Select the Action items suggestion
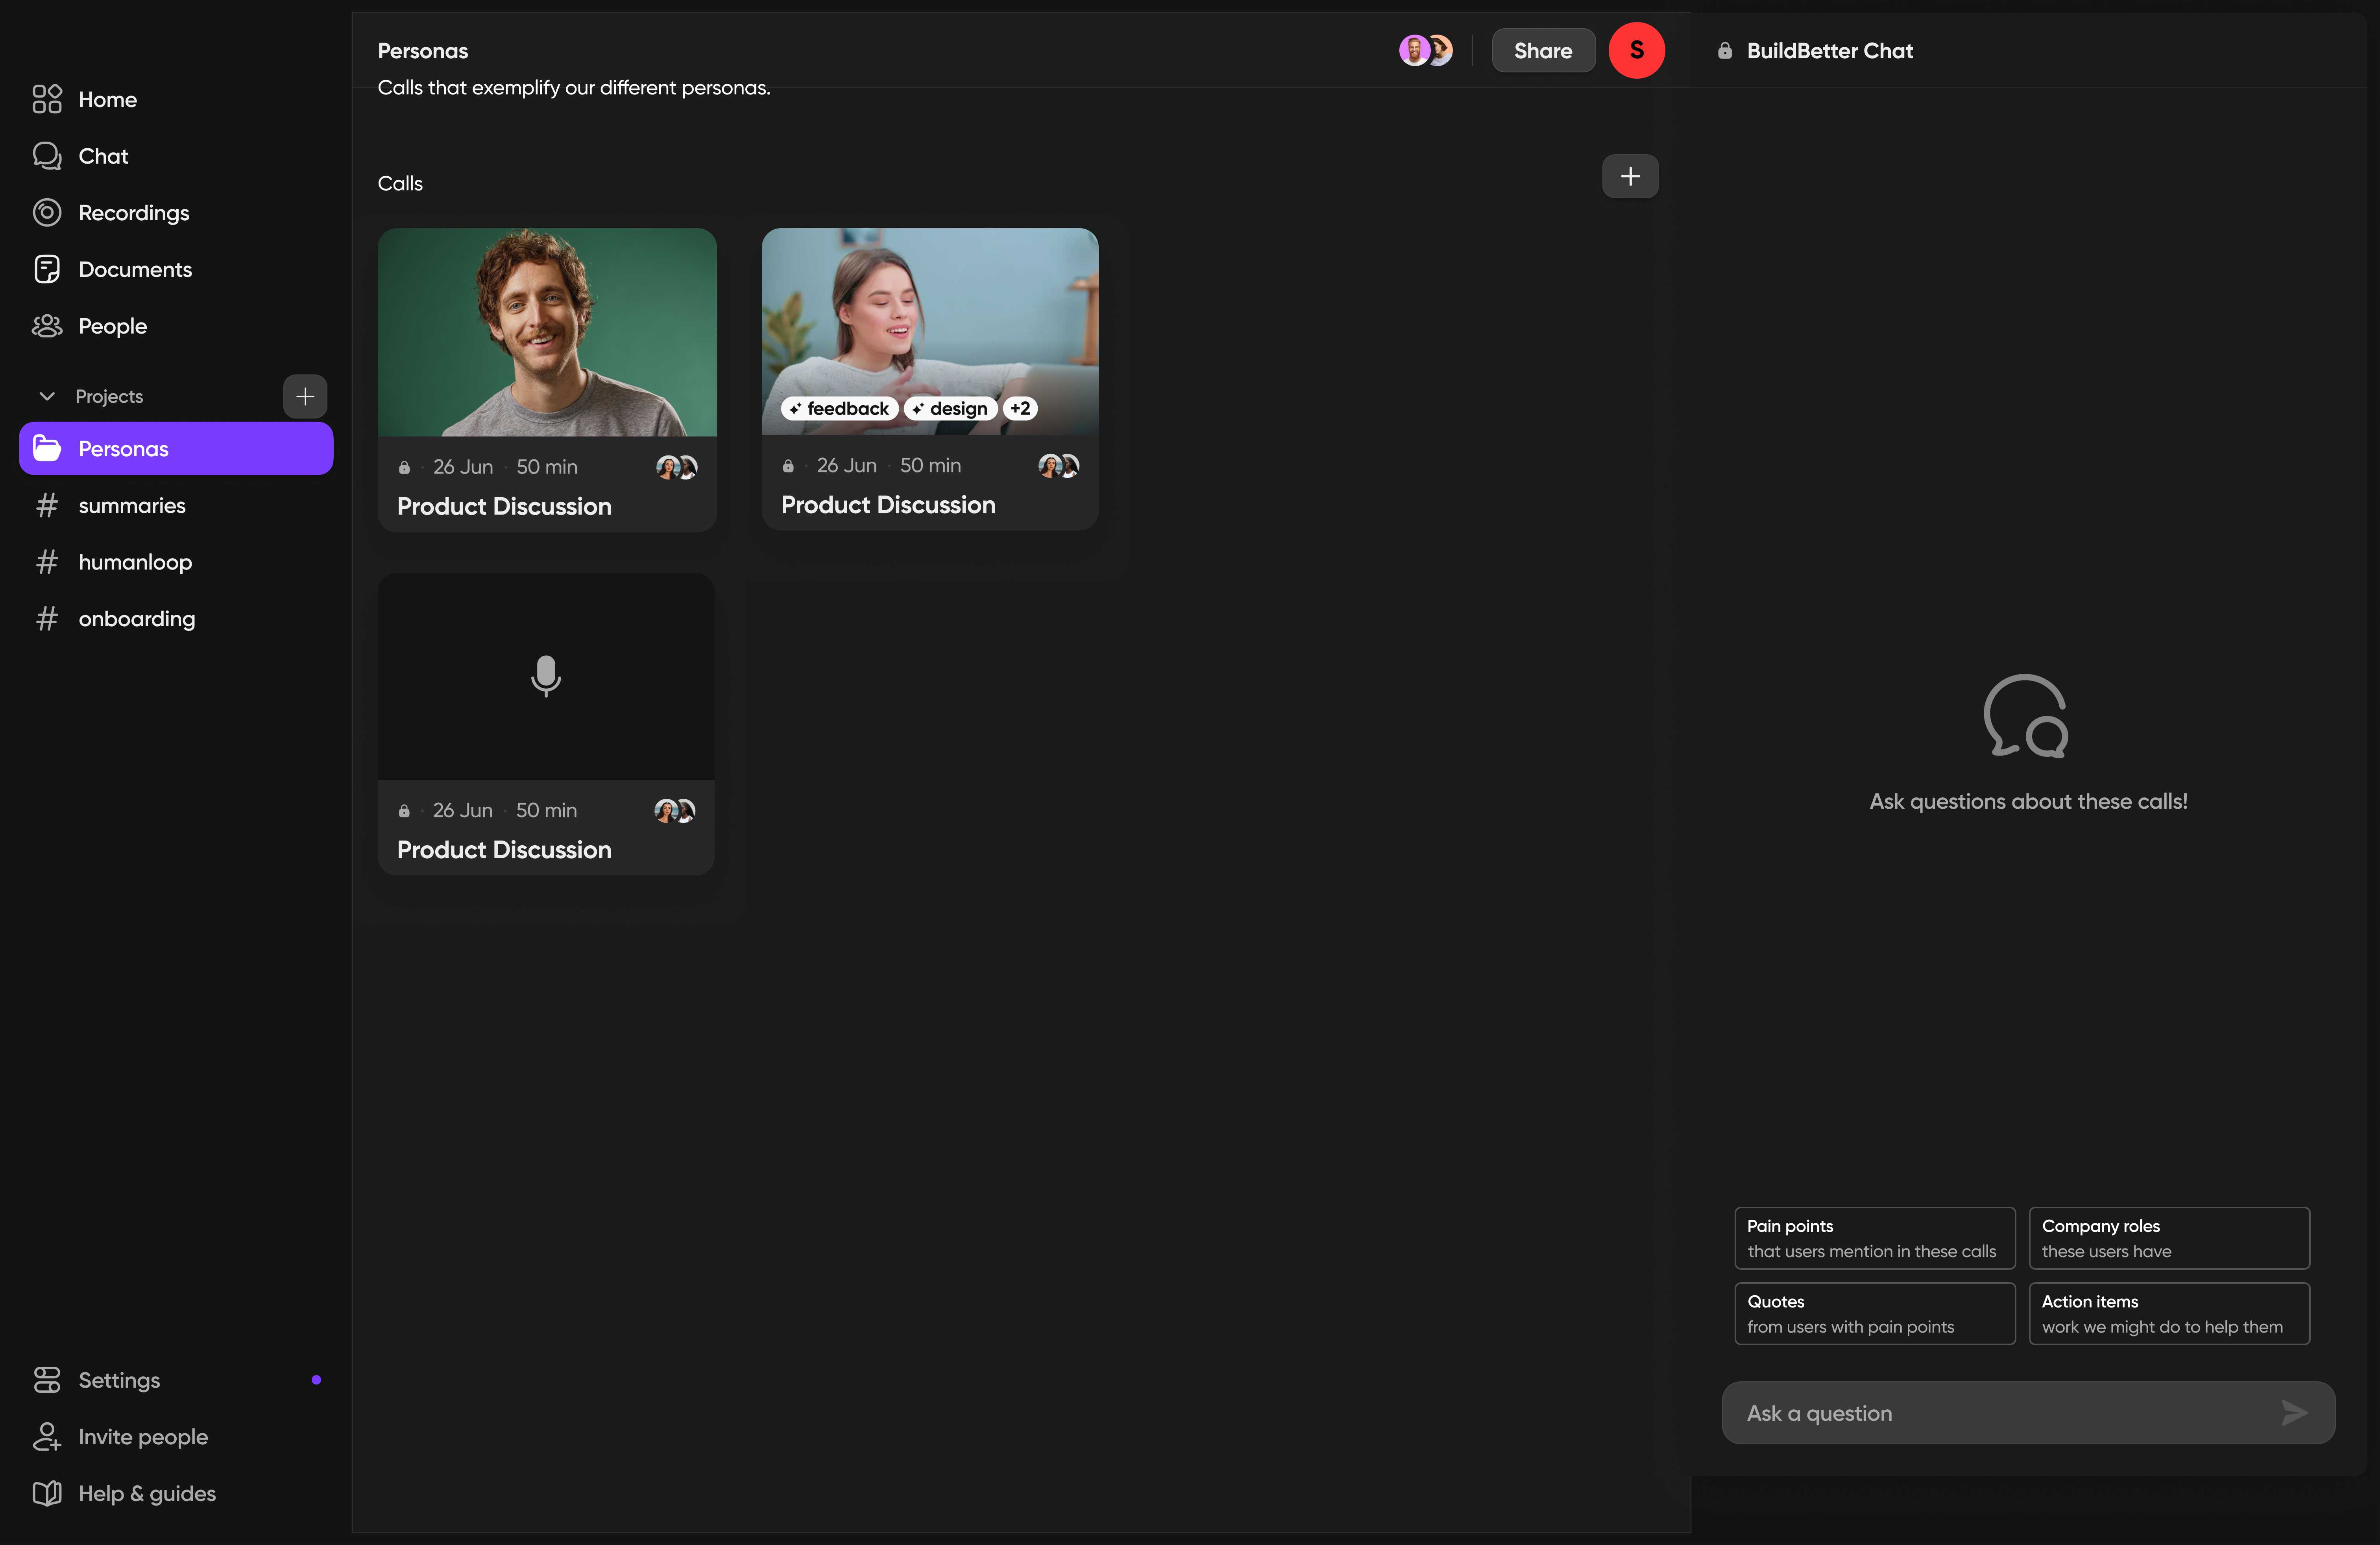The width and height of the screenshot is (2380, 1545). click(2169, 1314)
